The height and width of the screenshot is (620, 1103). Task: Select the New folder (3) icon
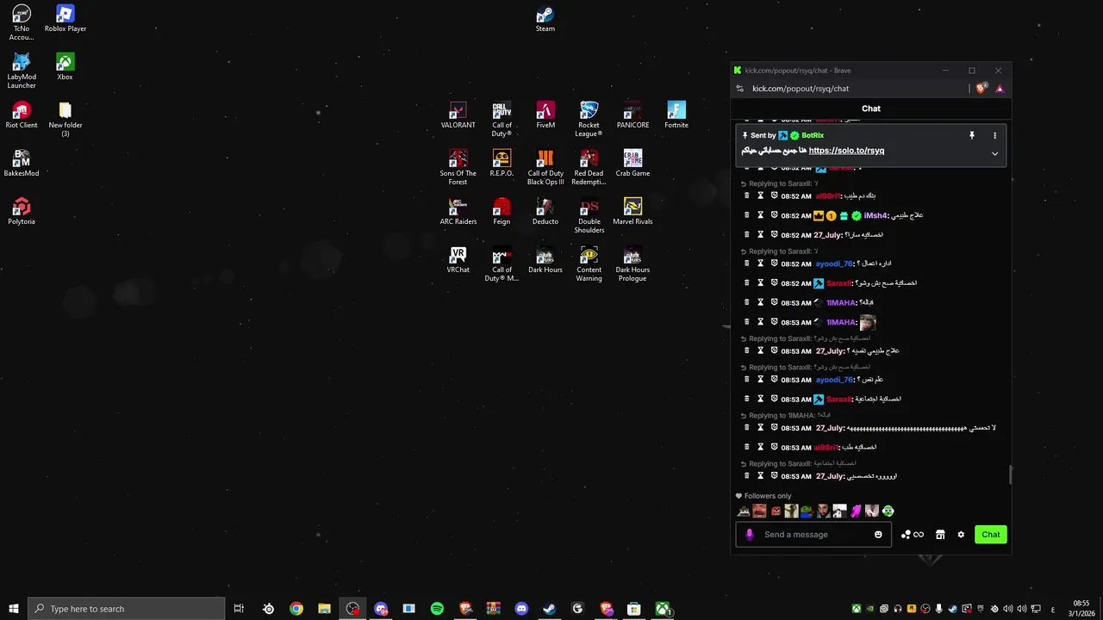(65, 119)
